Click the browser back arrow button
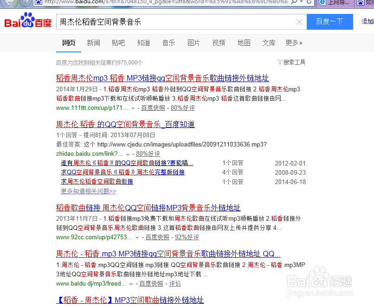 pyautogui.click(x=9, y=2)
